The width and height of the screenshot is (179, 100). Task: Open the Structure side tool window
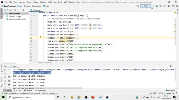point(2,69)
